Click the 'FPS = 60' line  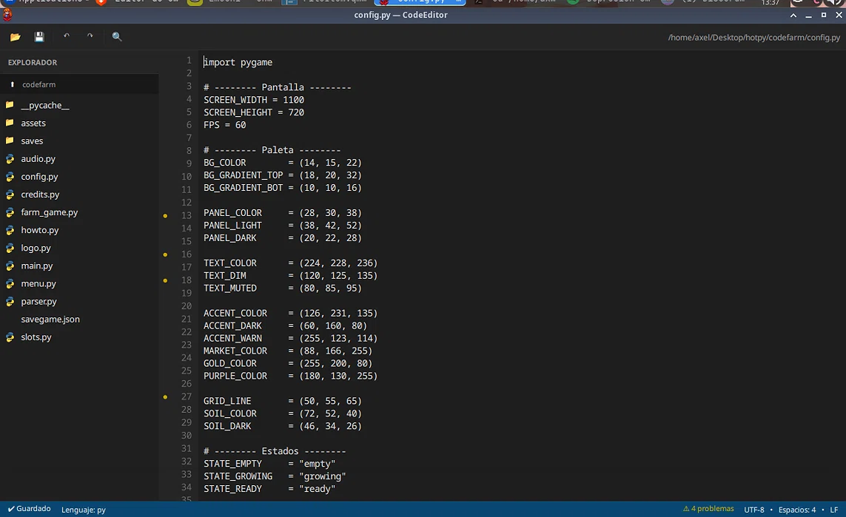224,124
